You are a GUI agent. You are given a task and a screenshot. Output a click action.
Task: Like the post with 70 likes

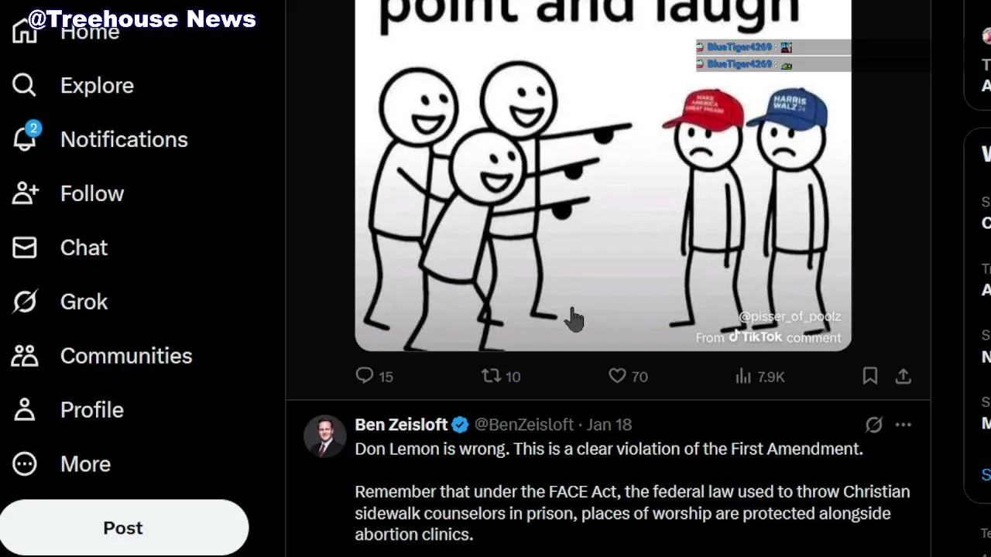617,376
